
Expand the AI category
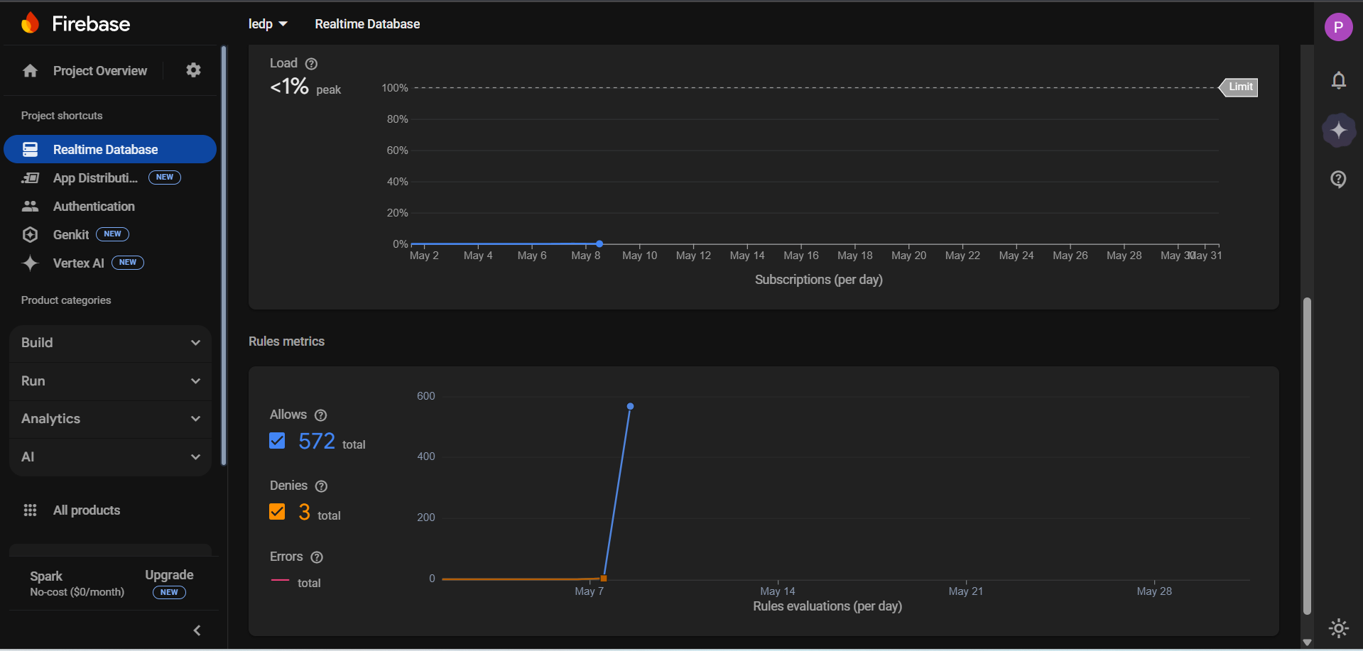[110, 457]
